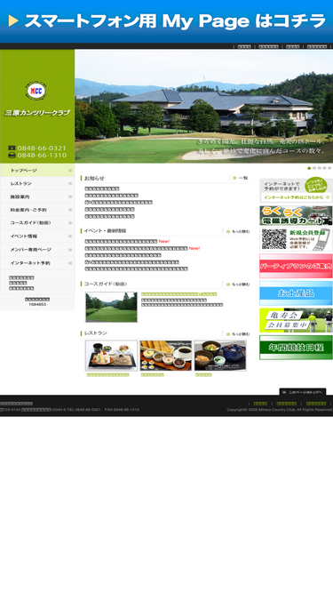333x593 pixels.
Task: Open the golf course video thumbnail
Action: tap(111, 307)
